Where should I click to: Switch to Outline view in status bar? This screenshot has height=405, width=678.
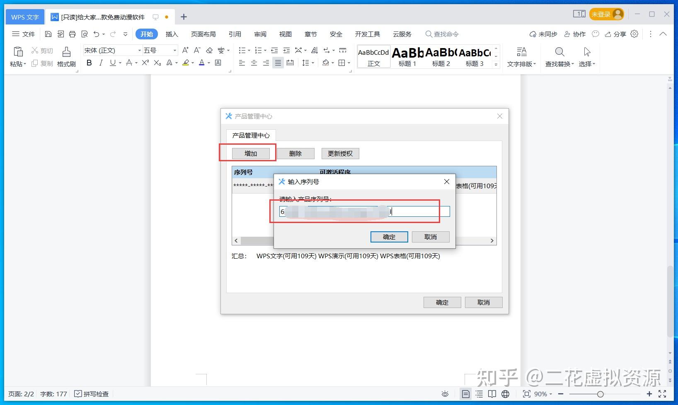pyautogui.click(x=479, y=394)
